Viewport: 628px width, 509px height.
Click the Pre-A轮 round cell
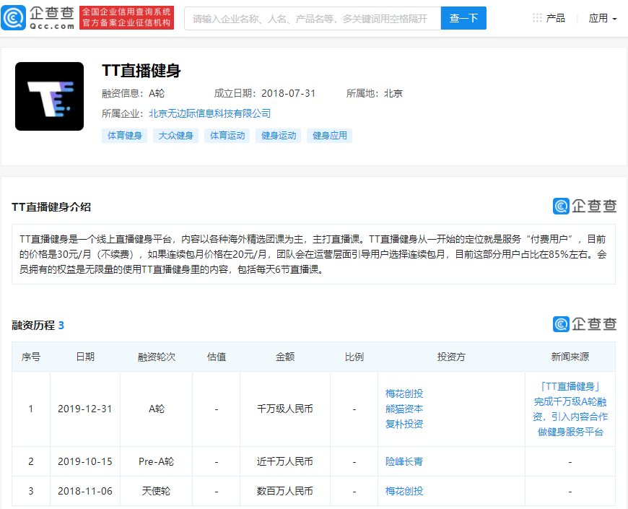[156, 462]
